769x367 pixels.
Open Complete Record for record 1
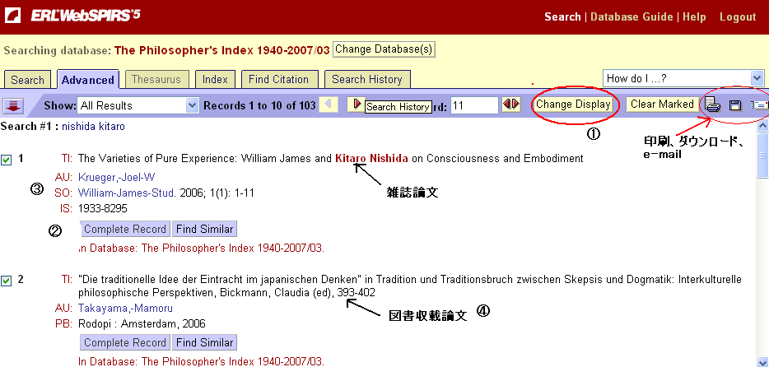[125, 229]
